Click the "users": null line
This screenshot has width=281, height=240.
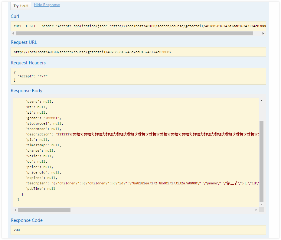(39, 102)
